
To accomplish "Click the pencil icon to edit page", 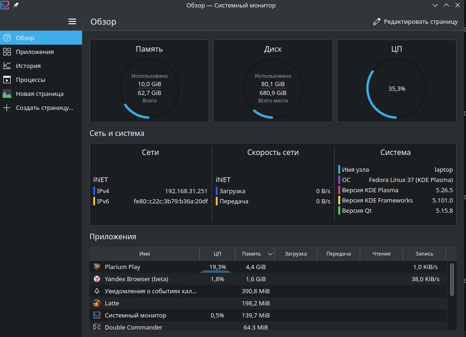I will [x=377, y=21].
